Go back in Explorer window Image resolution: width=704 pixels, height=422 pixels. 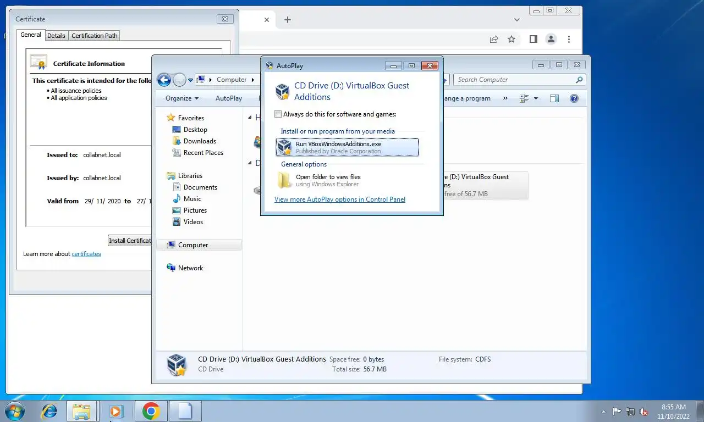(x=164, y=80)
